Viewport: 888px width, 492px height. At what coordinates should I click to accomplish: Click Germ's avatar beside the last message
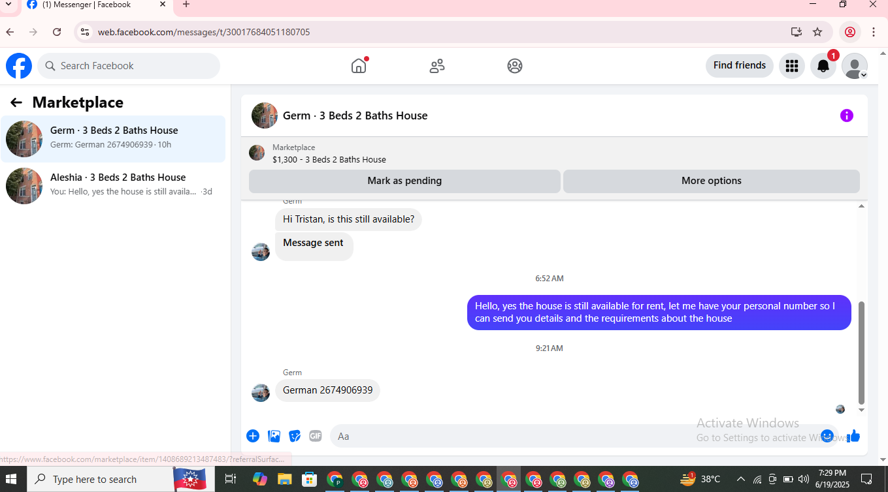point(261,393)
